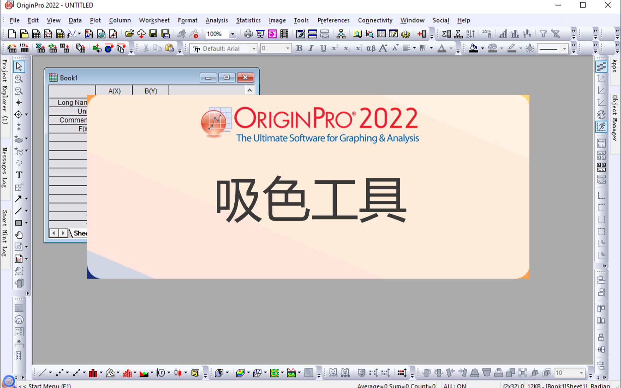Click Book1 sheet tab next arrow
This screenshot has height=388, width=621.
click(x=63, y=233)
